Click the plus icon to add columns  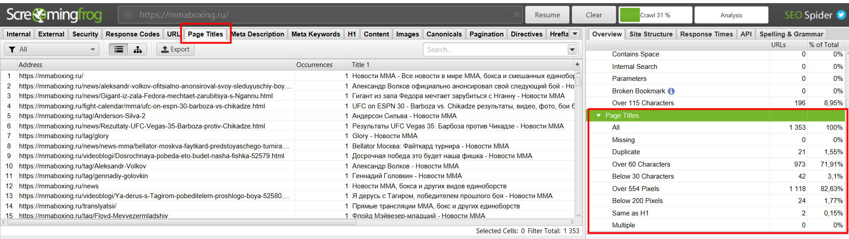578,64
